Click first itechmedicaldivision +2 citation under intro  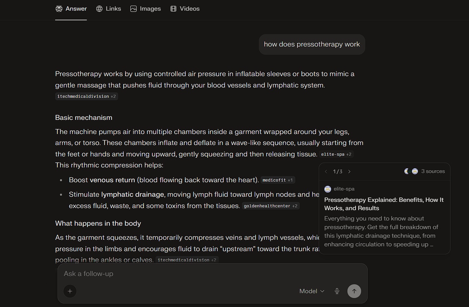(86, 96)
